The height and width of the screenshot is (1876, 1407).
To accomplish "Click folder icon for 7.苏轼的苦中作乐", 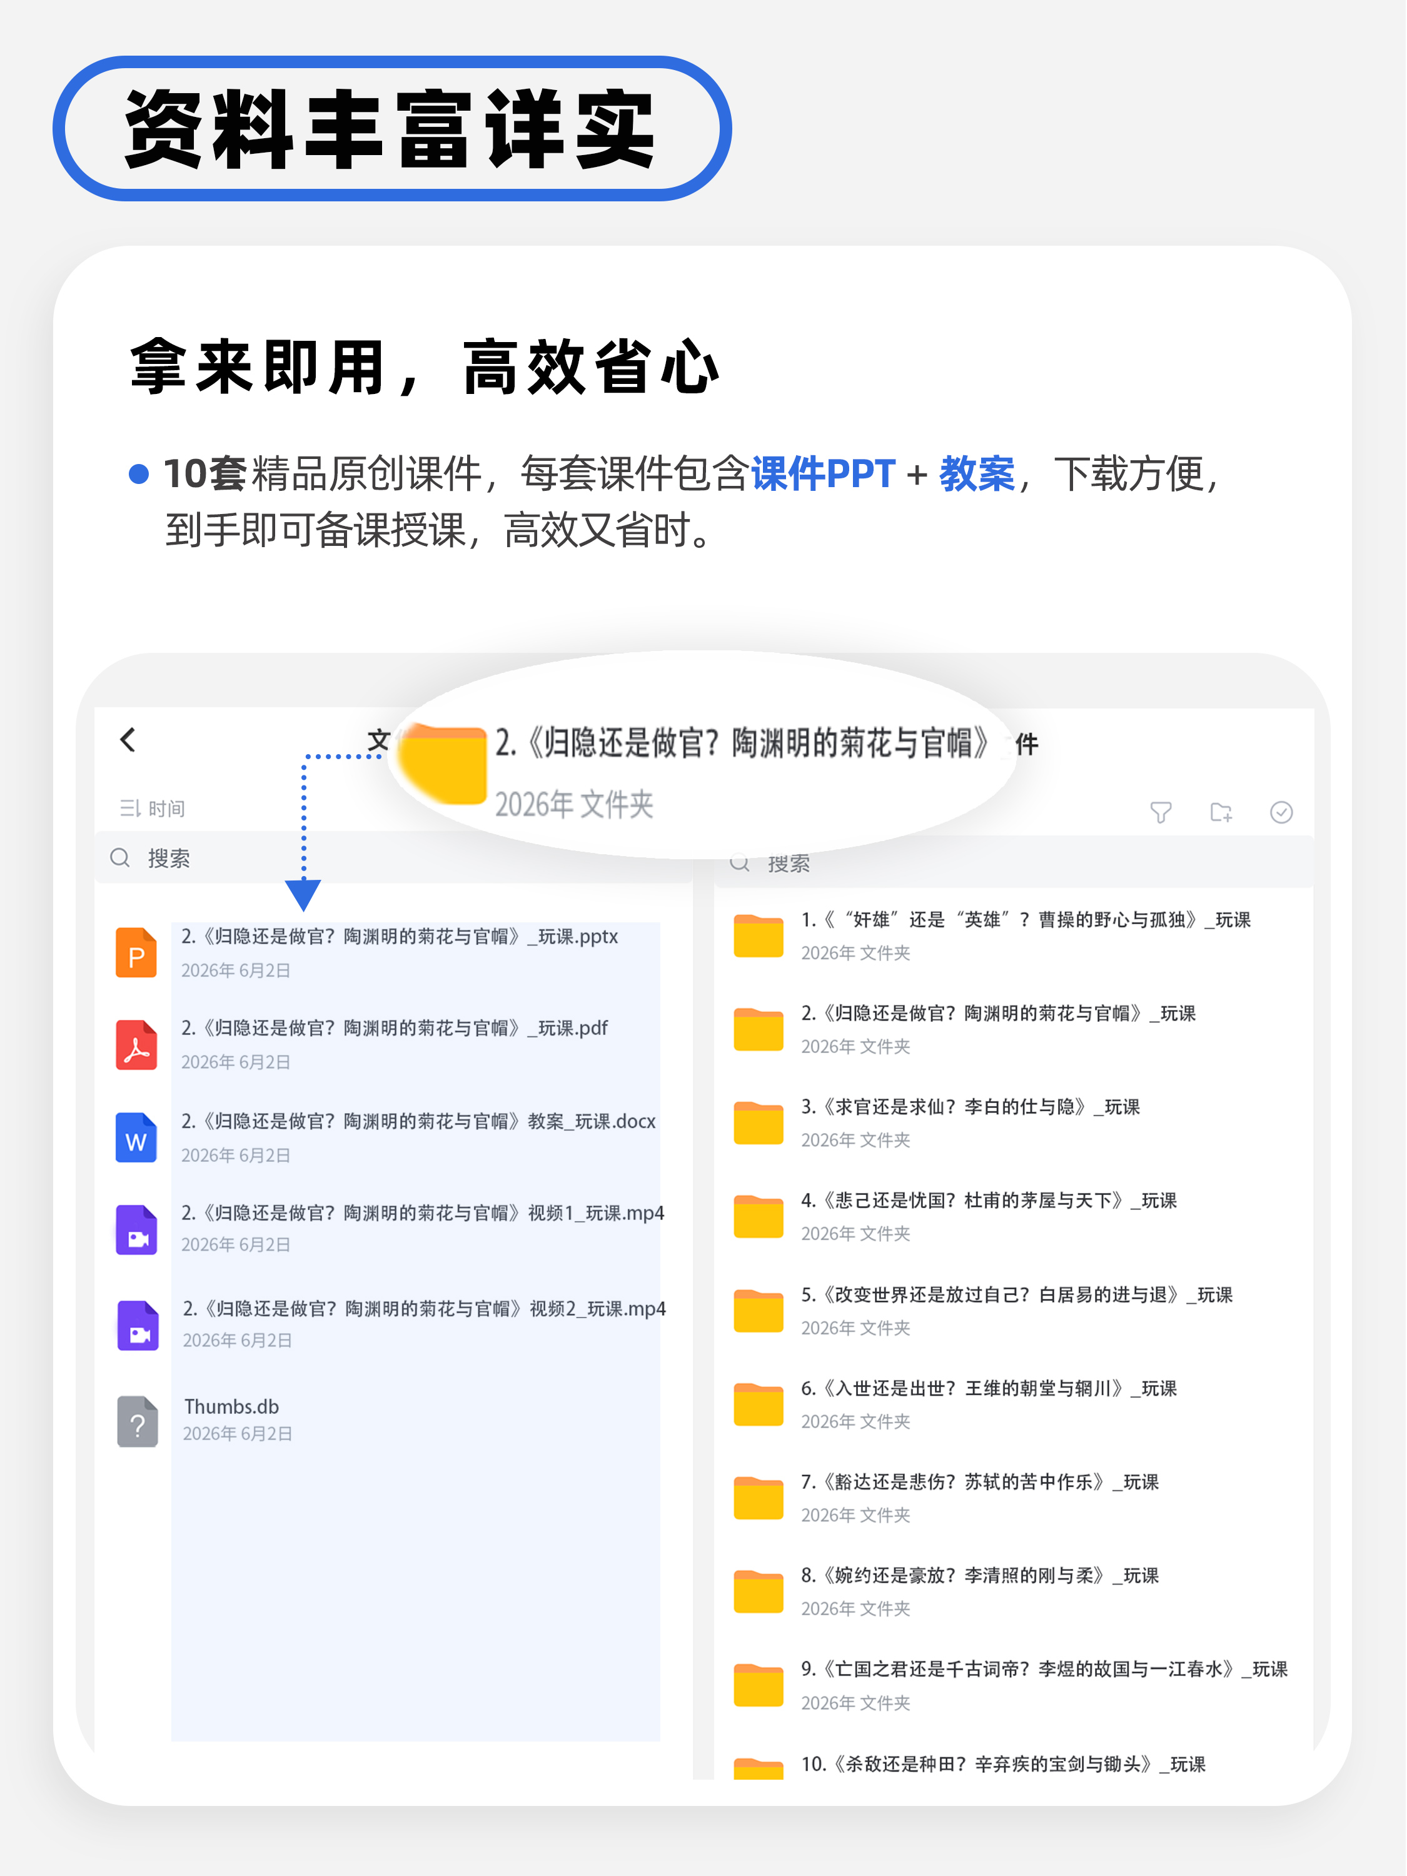I will pyautogui.click(x=759, y=1498).
